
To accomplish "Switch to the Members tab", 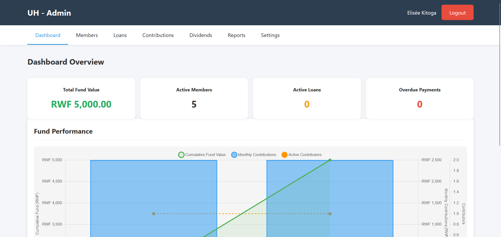I will (87, 35).
